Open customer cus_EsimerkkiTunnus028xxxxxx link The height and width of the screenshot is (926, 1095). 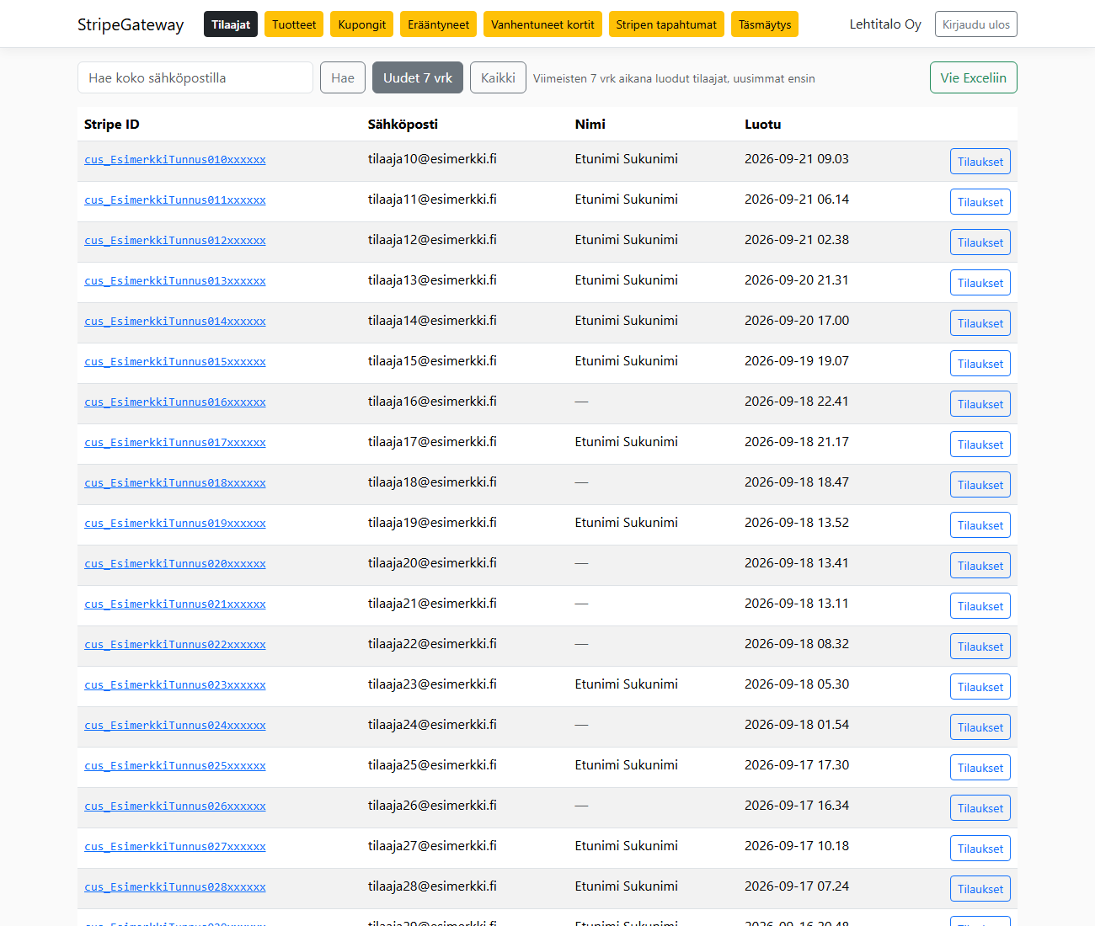[175, 886]
